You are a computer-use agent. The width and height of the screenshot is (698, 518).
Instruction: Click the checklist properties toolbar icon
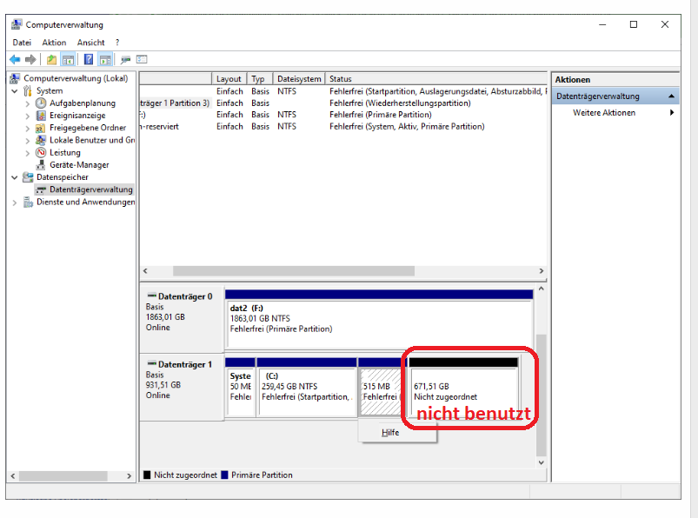tap(142, 59)
